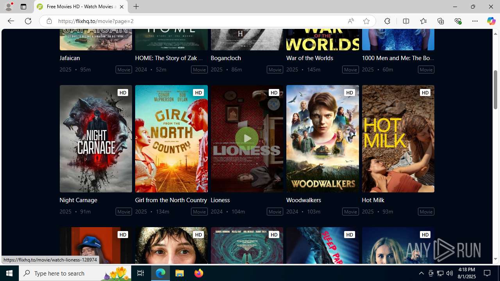Viewport: 500px width, 281px height.
Task: Open Girl from the North Country title link
Action: point(171,200)
